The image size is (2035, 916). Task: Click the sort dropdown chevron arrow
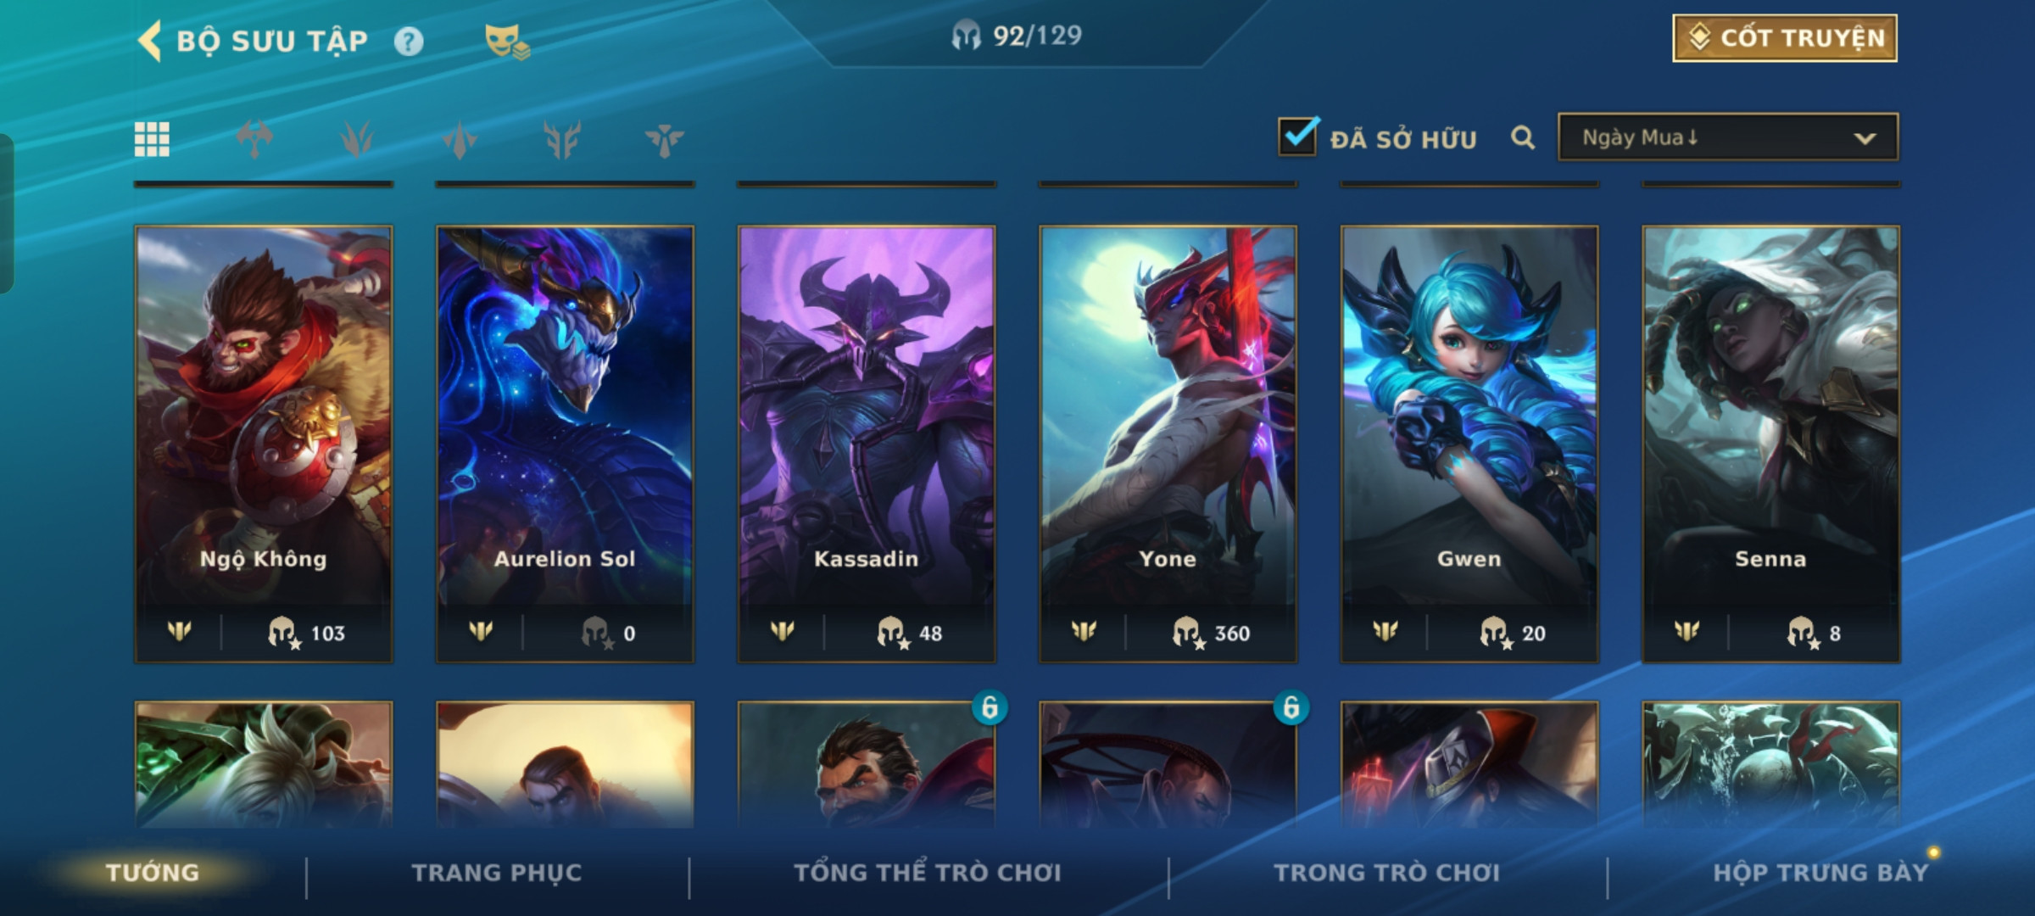point(1865,138)
